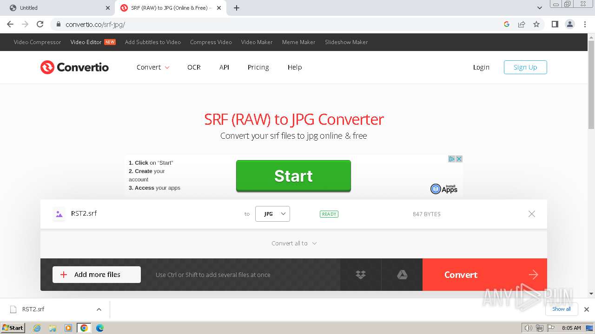Open Chrome three-dot menu
Screen dimensions: 595x334
584,24
